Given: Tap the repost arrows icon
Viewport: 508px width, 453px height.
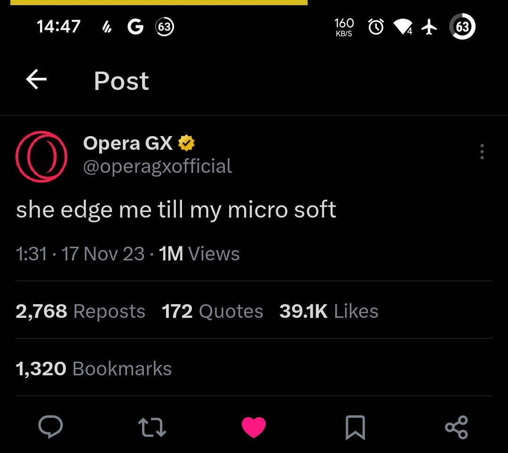Looking at the screenshot, I should (152, 427).
